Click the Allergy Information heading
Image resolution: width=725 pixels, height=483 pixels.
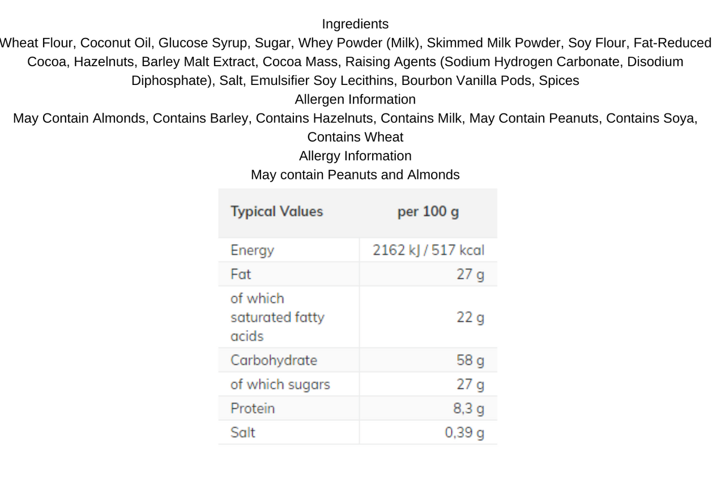(355, 156)
